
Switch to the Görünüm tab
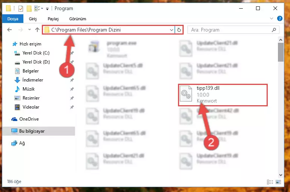(x=77, y=19)
